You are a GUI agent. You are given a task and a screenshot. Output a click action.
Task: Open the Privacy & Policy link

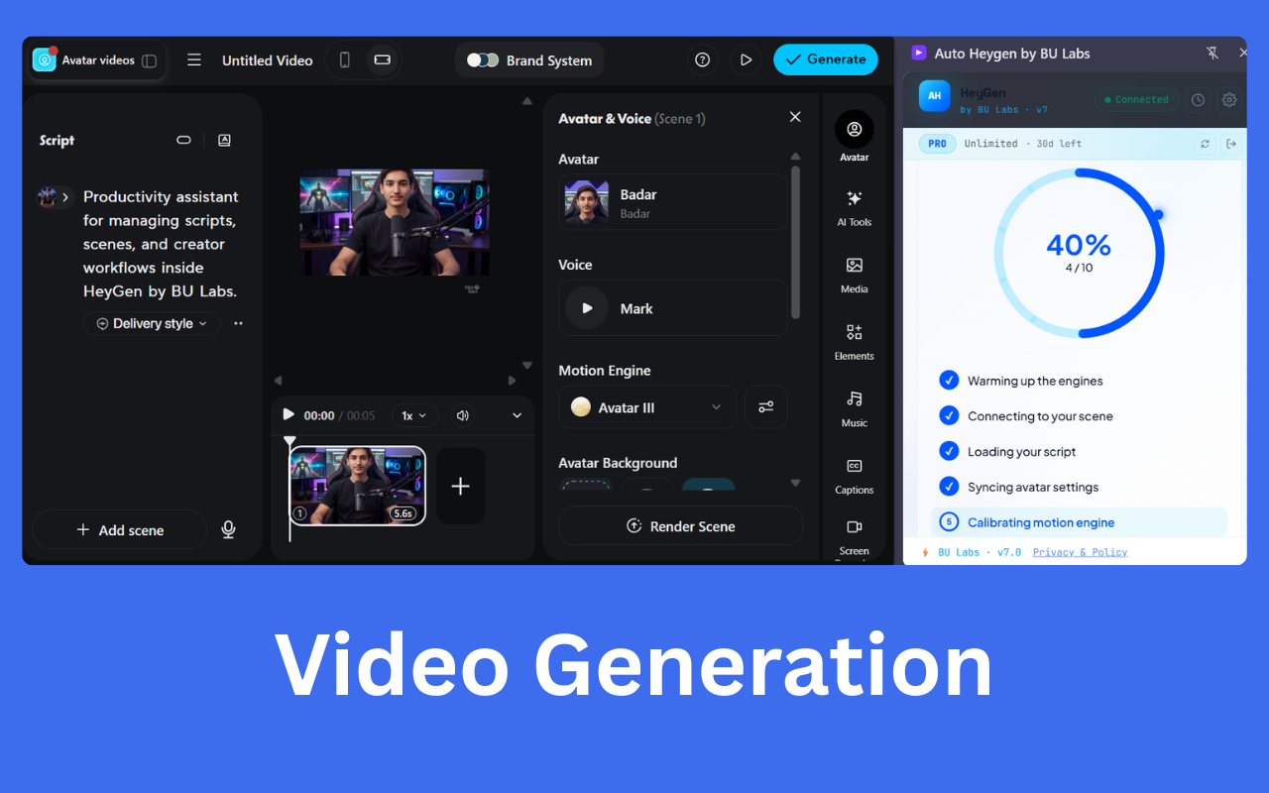coord(1080,552)
